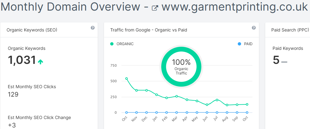Select the organic data point for March

(177, 96)
